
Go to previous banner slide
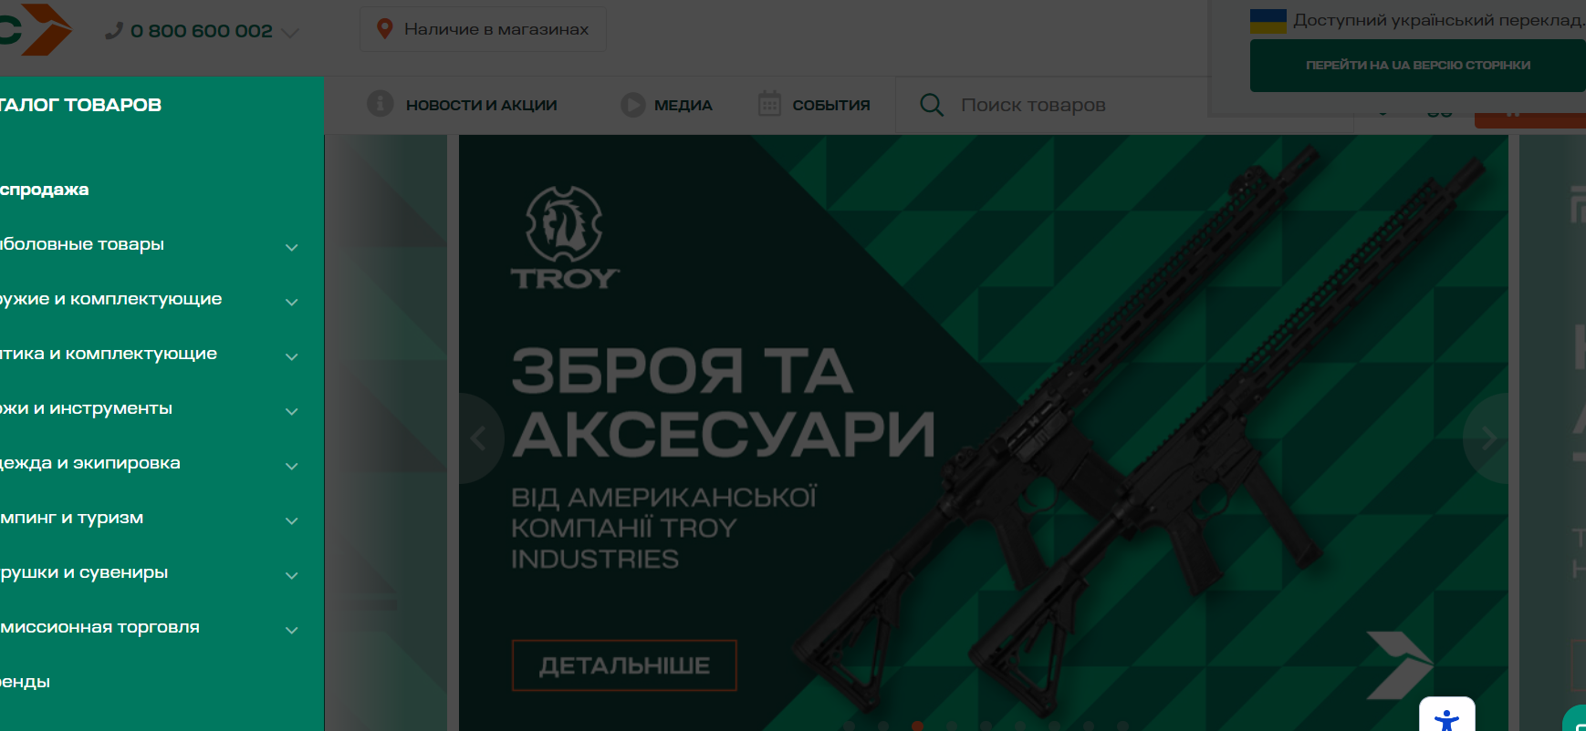pyautogui.click(x=479, y=438)
